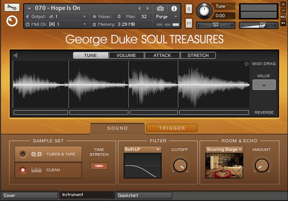Select the Volume tab above waveform
This screenshot has width=288, height=201.
tap(126, 56)
